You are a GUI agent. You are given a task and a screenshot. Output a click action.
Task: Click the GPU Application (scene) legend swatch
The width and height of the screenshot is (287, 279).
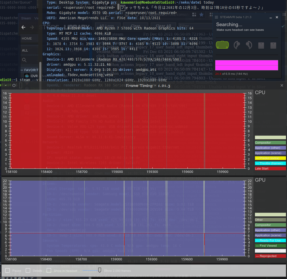(x=270, y=235)
